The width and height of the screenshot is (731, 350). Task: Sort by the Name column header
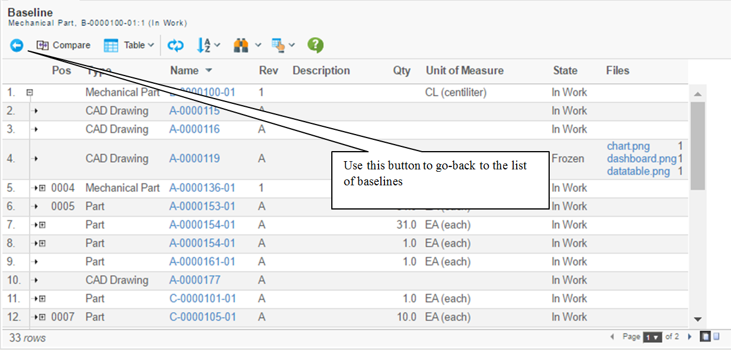click(x=184, y=71)
